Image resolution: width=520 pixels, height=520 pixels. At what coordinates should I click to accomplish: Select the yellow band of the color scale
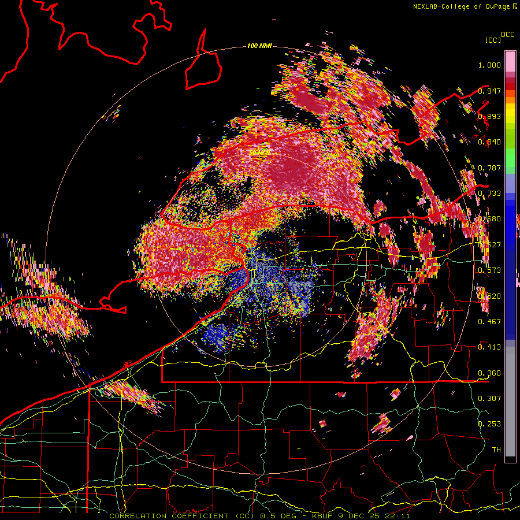pos(510,114)
